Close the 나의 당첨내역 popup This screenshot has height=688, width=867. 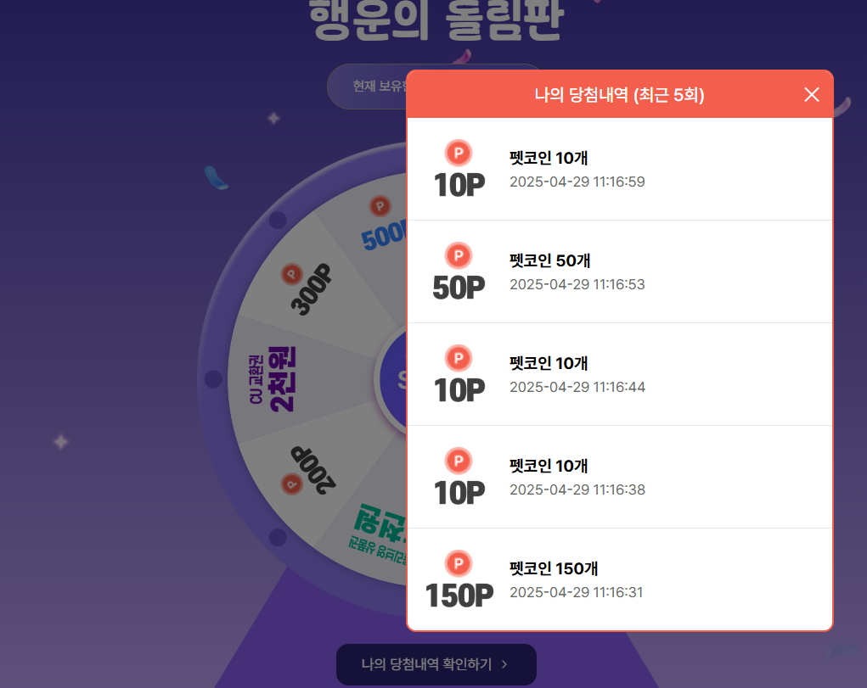click(x=811, y=94)
